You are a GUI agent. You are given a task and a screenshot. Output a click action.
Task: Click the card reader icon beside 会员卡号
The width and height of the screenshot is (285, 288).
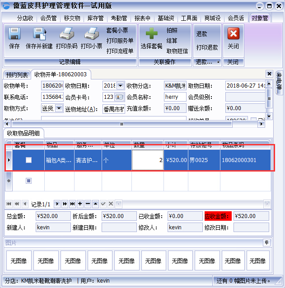tap(119, 97)
